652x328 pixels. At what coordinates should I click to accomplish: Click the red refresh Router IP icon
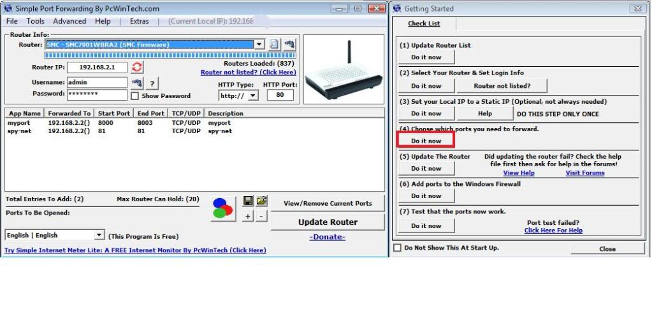pyautogui.click(x=137, y=67)
